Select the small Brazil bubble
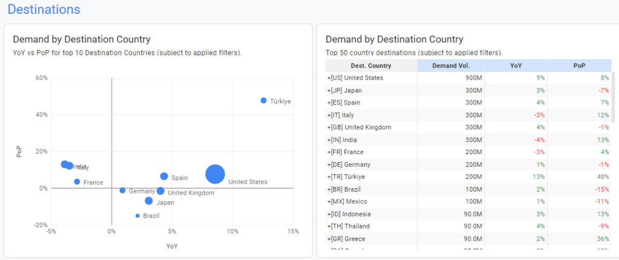Viewport: 619px width, 260px height. coord(137,216)
